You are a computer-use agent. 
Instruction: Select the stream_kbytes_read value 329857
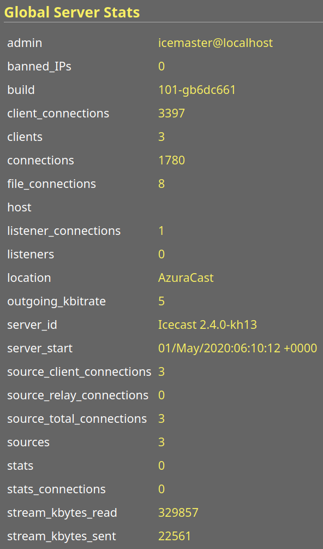tap(178, 512)
